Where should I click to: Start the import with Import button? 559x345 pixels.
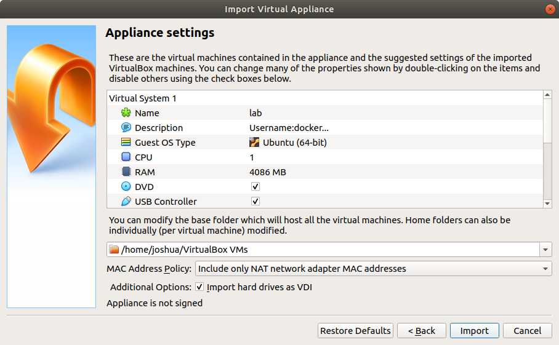tap(475, 331)
